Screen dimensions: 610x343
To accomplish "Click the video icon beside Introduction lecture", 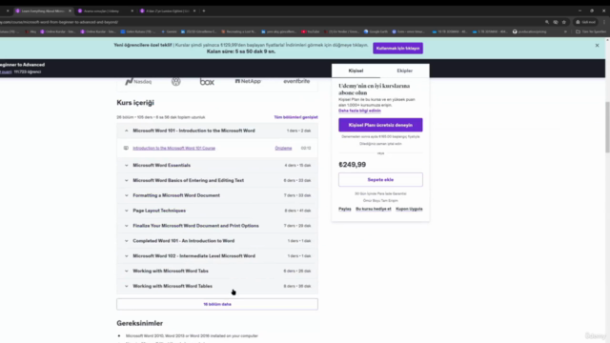I will 126,149.
